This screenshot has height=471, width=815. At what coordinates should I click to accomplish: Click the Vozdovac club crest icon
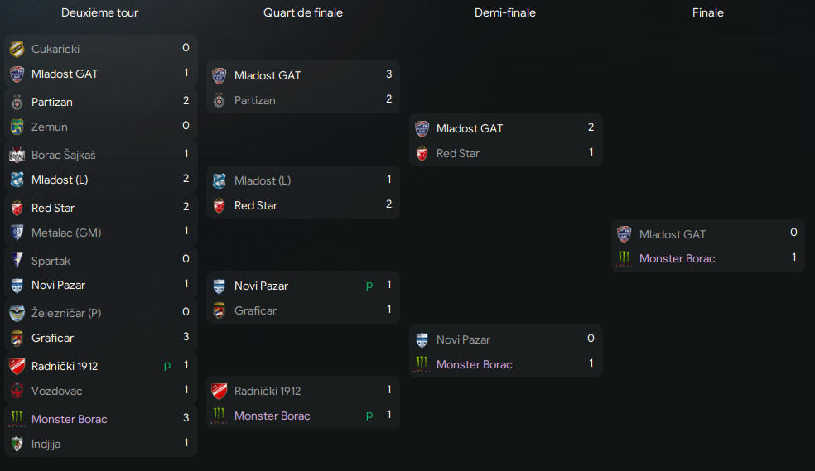pyautogui.click(x=17, y=391)
